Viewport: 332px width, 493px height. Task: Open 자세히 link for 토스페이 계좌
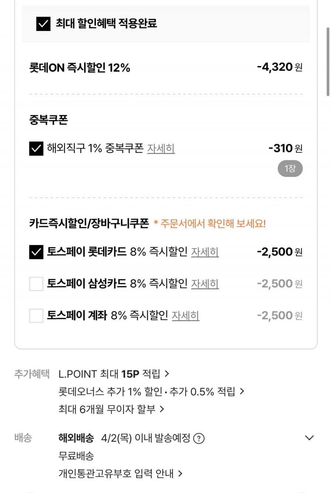click(x=186, y=316)
